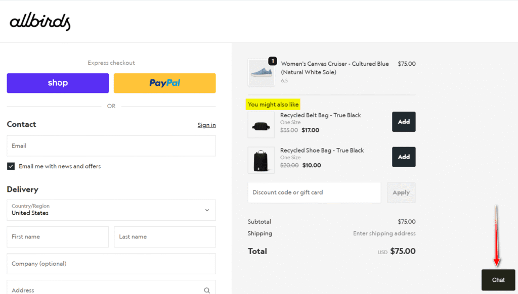This screenshot has height=294, width=518.
Task: Click the struck-through $35.00 price
Action: coord(289,130)
